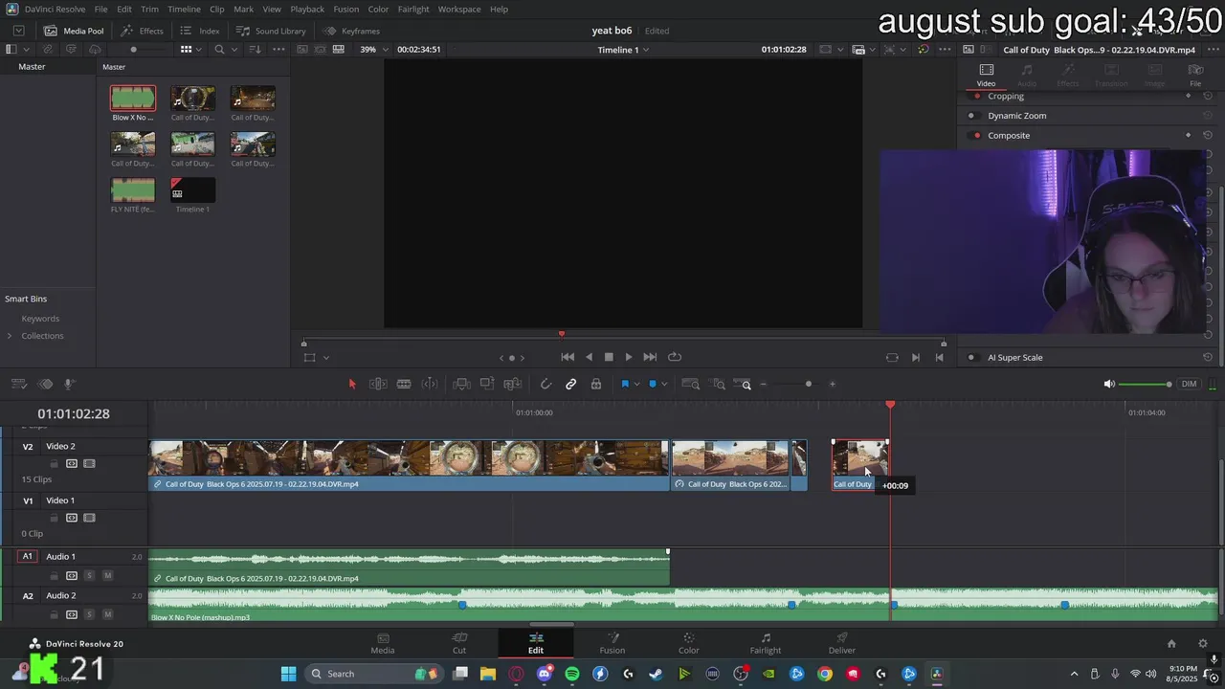This screenshot has height=689, width=1225.
Task: Open project settings gear icon
Action: click(1203, 644)
